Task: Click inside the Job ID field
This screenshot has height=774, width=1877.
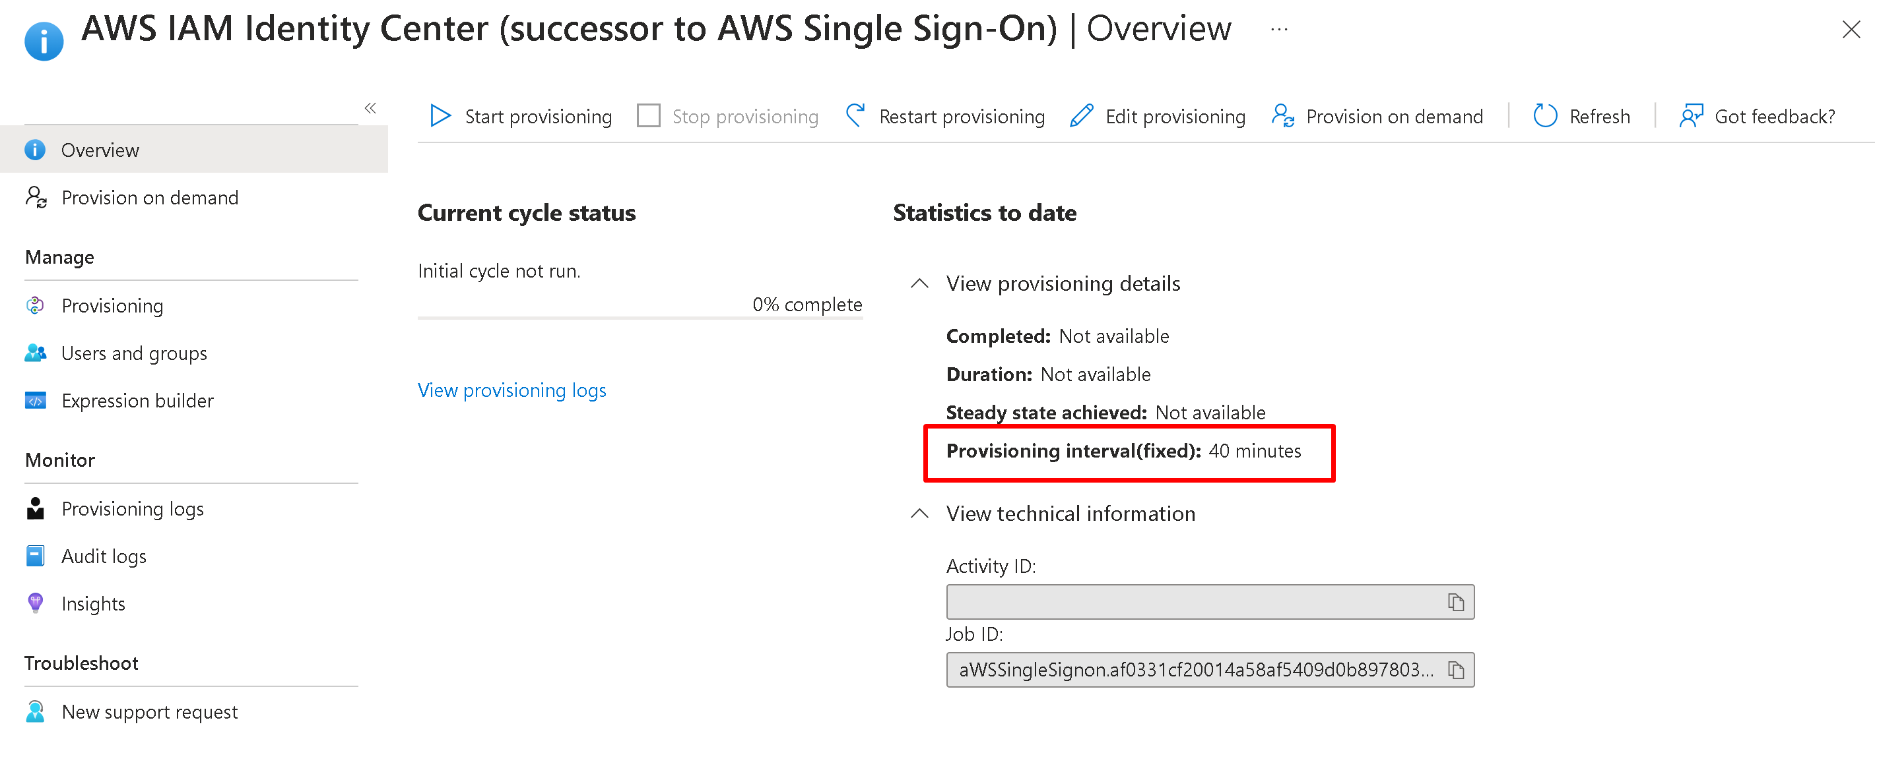Action: coord(1195,670)
